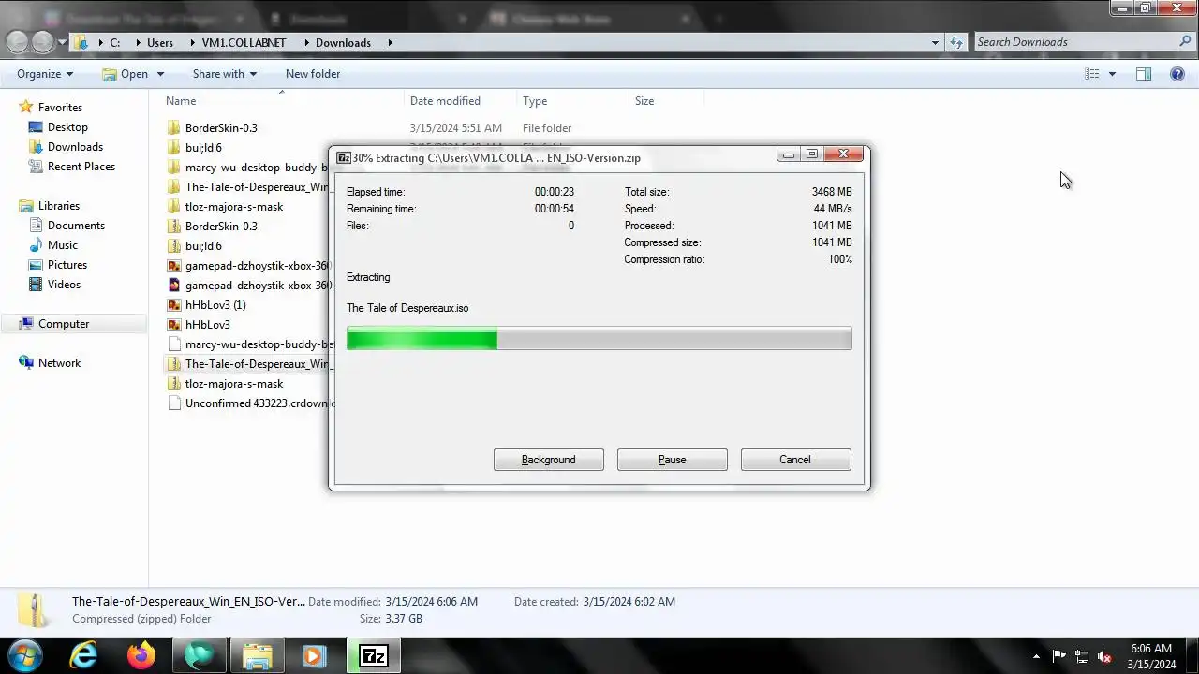Click the Forward navigation arrow
Screen dimensions: 1199x674
click(43, 42)
